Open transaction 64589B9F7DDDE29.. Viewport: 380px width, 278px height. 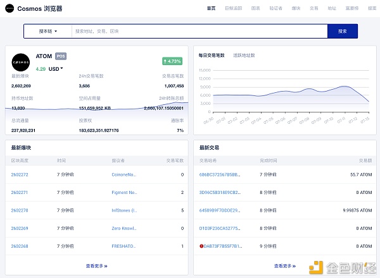(x=220, y=210)
